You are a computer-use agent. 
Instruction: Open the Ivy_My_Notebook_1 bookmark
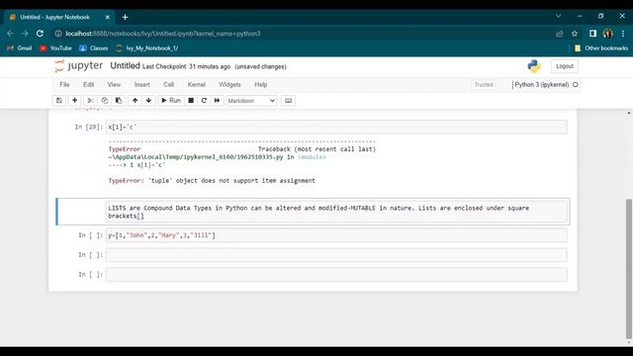pos(146,48)
